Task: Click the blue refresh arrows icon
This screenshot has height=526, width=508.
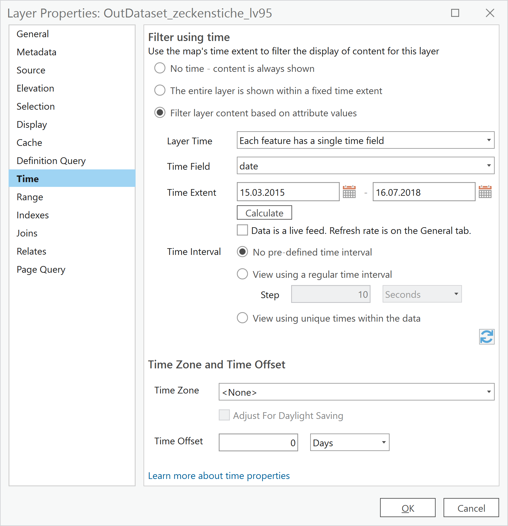Action: point(486,337)
